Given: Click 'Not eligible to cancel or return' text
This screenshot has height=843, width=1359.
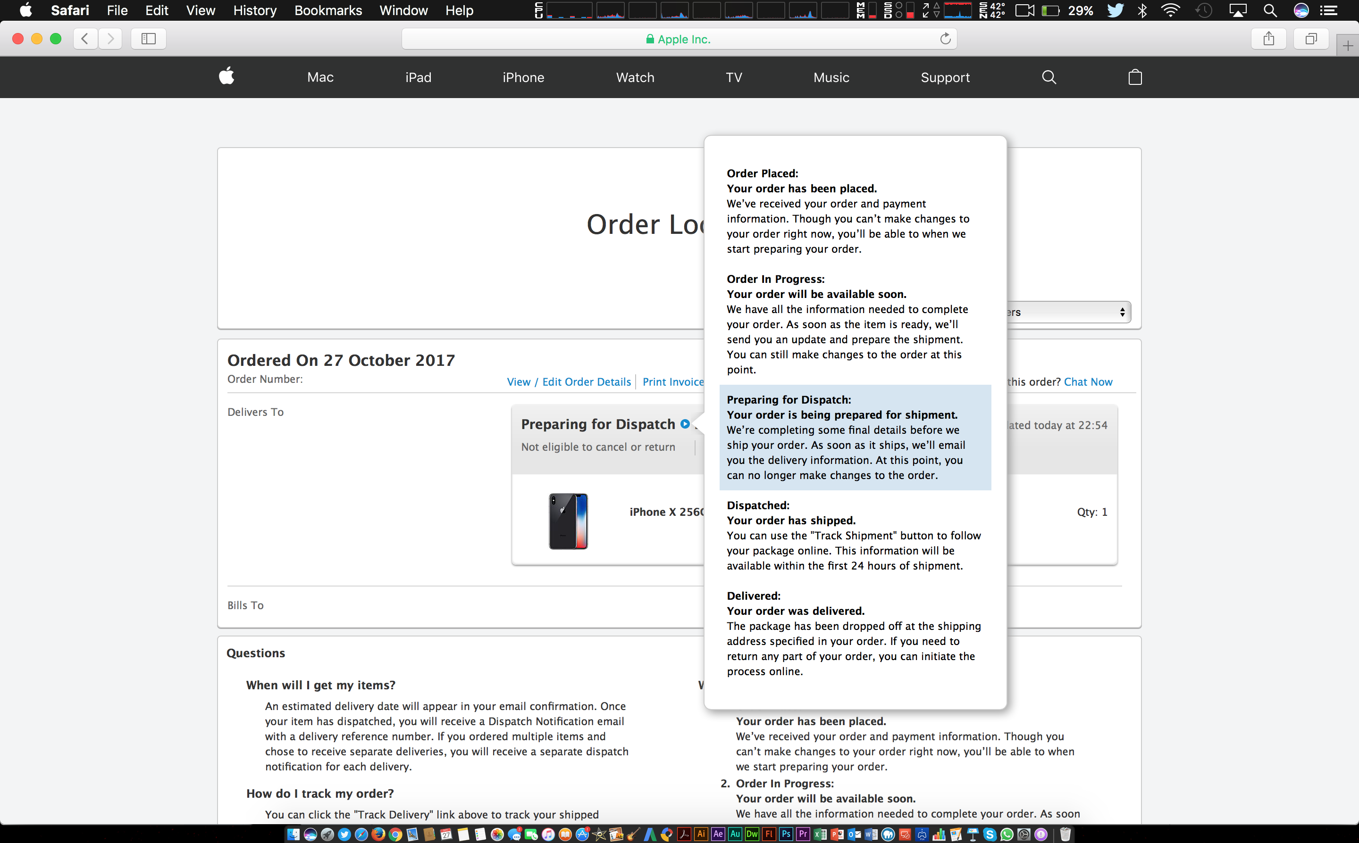Looking at the screenshot, I should 598,447.
